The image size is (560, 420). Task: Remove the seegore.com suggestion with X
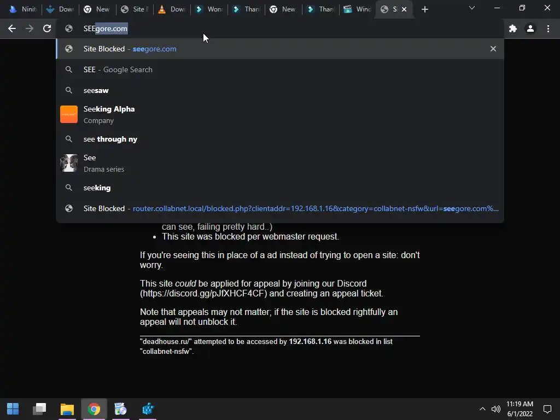pyautogui.click(x=493, y=49)
